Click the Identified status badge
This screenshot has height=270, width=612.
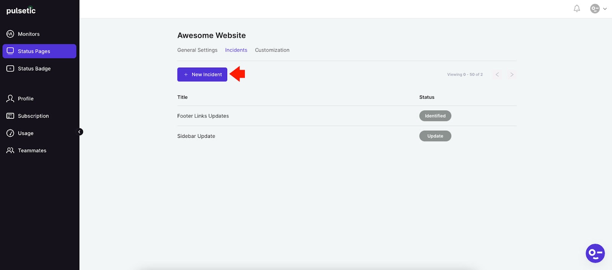[435, 116]
